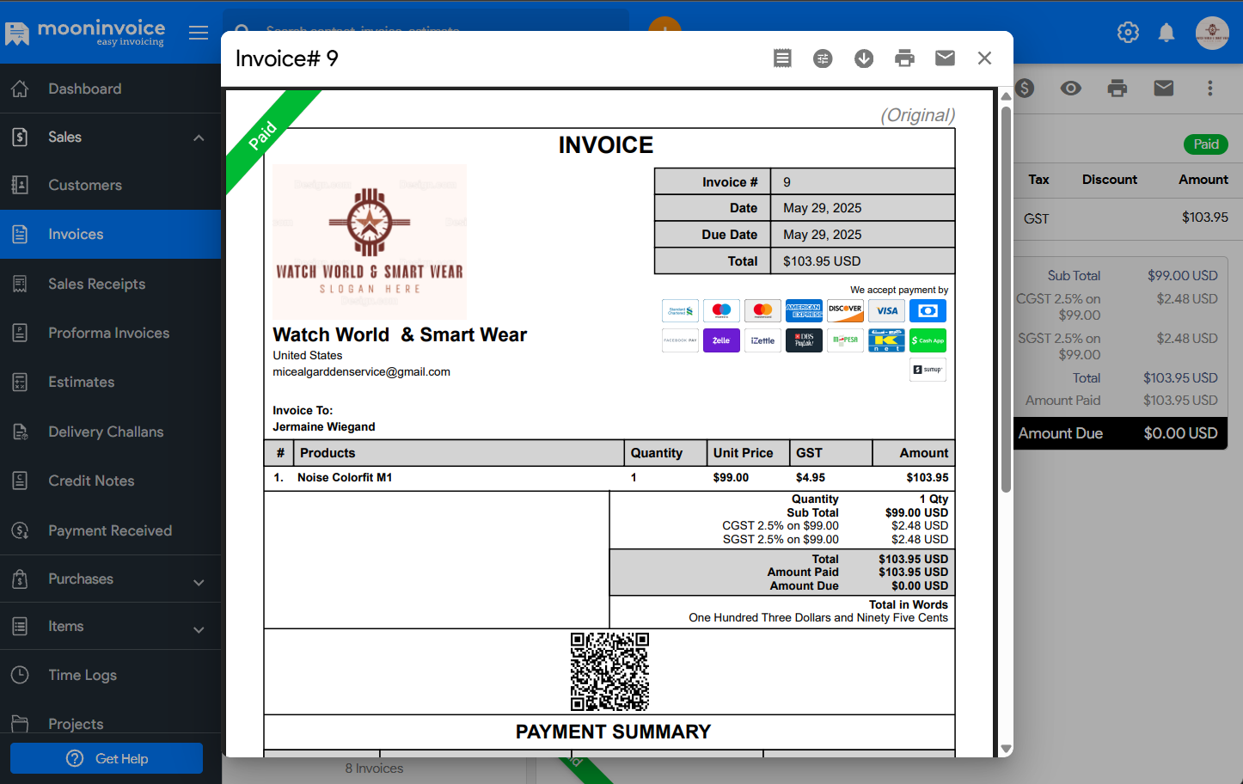The width and height of the screenshot is (1243, 784).
Task: Expand the Purchases section
Action: click(x=199, y=582)
